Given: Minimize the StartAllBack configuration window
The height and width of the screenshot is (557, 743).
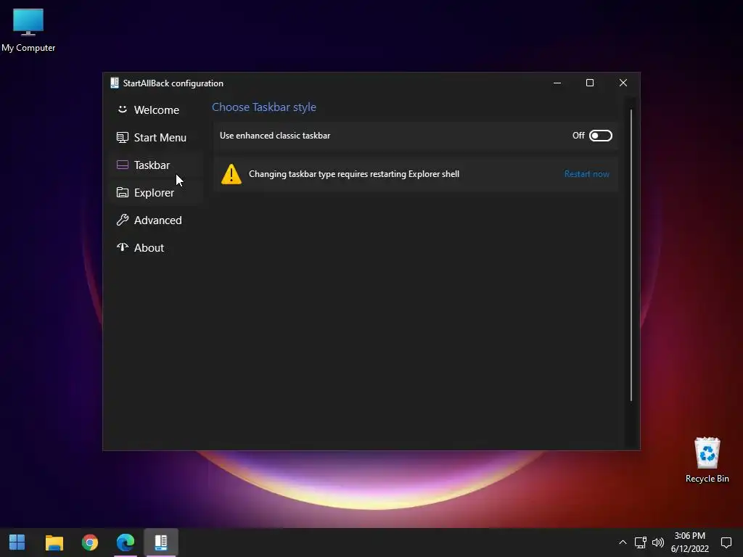Looking at the screenshot, I should (557, 83).
